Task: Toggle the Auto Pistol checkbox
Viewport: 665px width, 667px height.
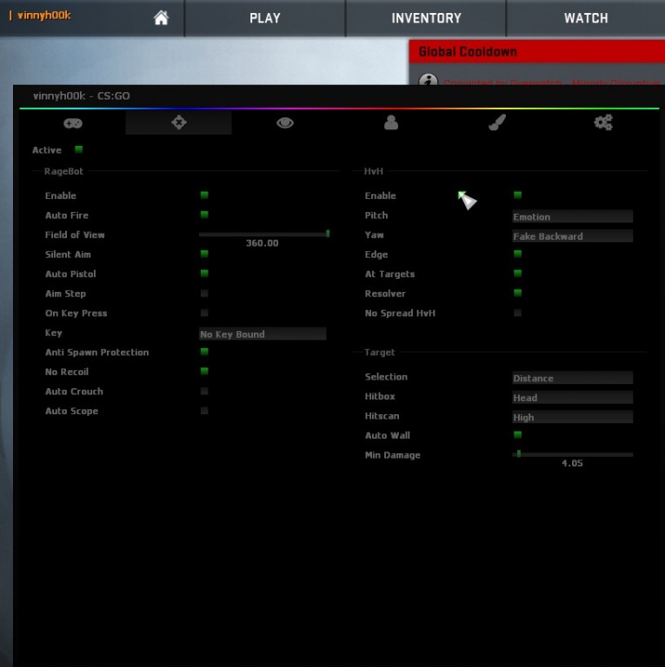Action: [204, 273]
